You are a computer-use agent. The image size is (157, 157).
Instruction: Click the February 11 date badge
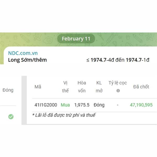pos(76,39)
